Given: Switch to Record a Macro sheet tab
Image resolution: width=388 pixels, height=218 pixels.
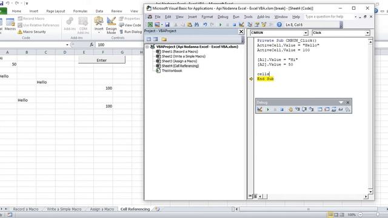Looking at the screenshot, I should [25, 209].
